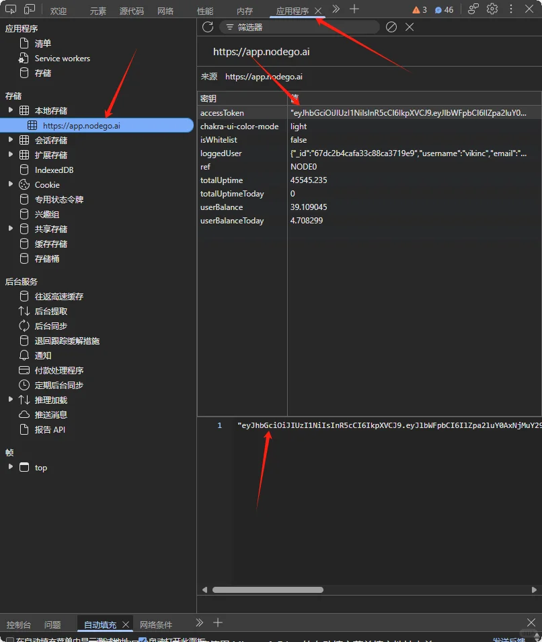Screen dimensions: 542x642
Task: Focus the 筛选器 filter input
Action: point(299,27)
